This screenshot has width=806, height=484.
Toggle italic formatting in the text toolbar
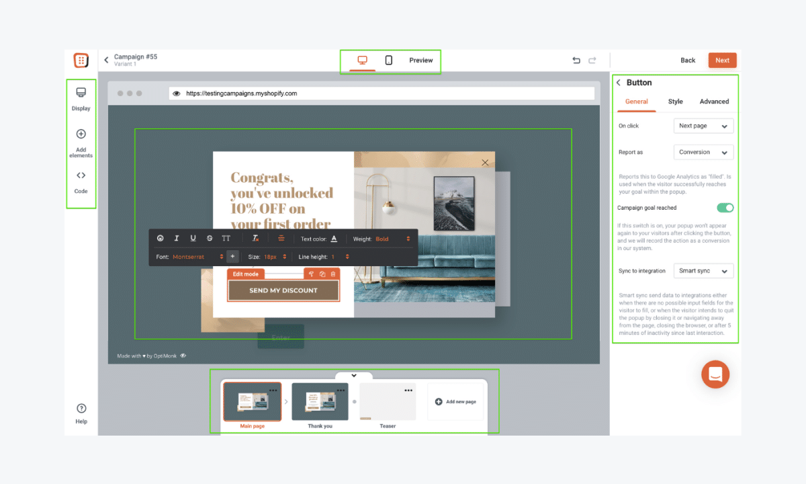(177, 239)
